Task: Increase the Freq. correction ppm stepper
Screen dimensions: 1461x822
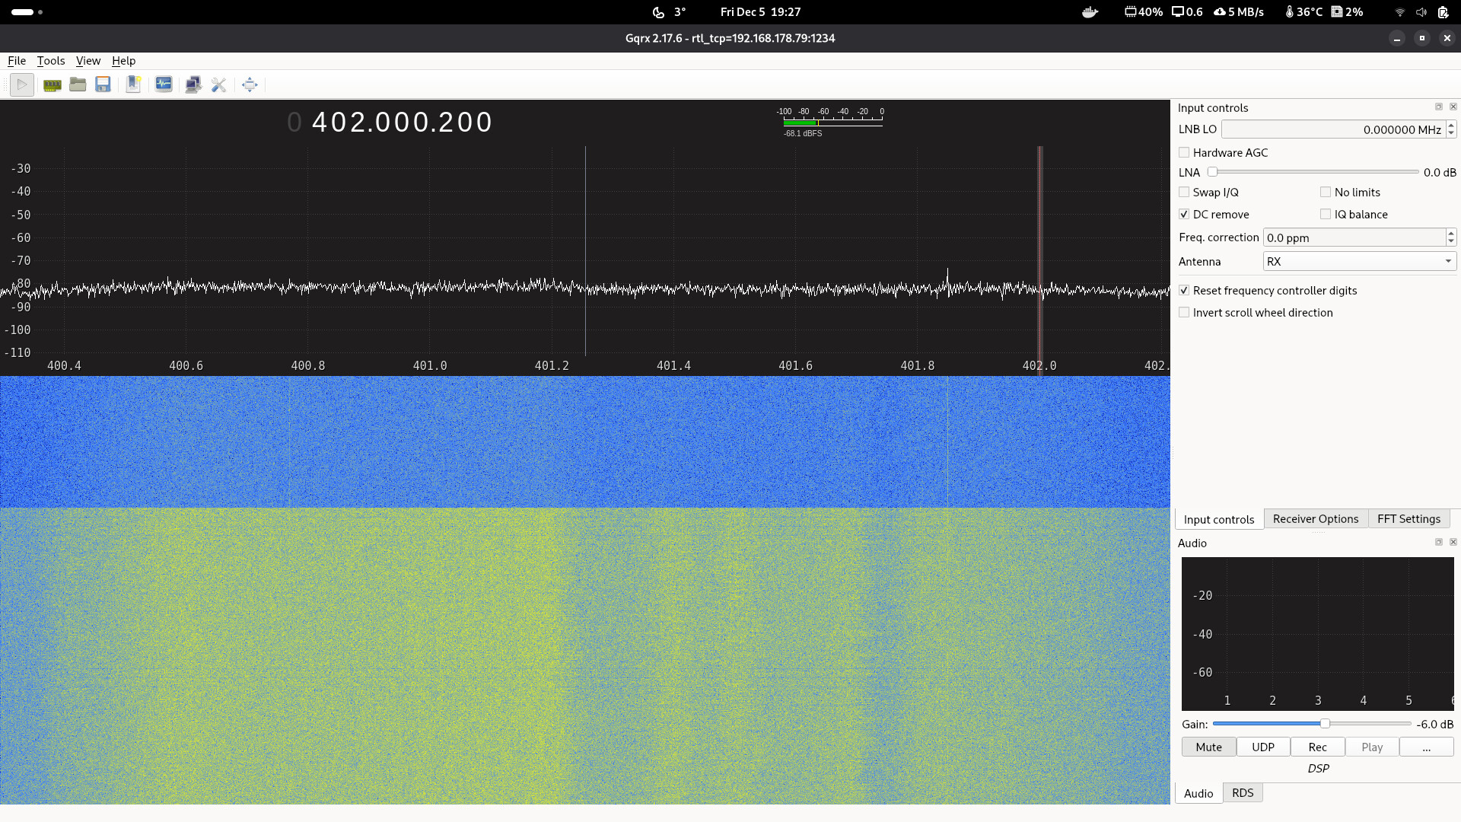Action: (1451, 234)
